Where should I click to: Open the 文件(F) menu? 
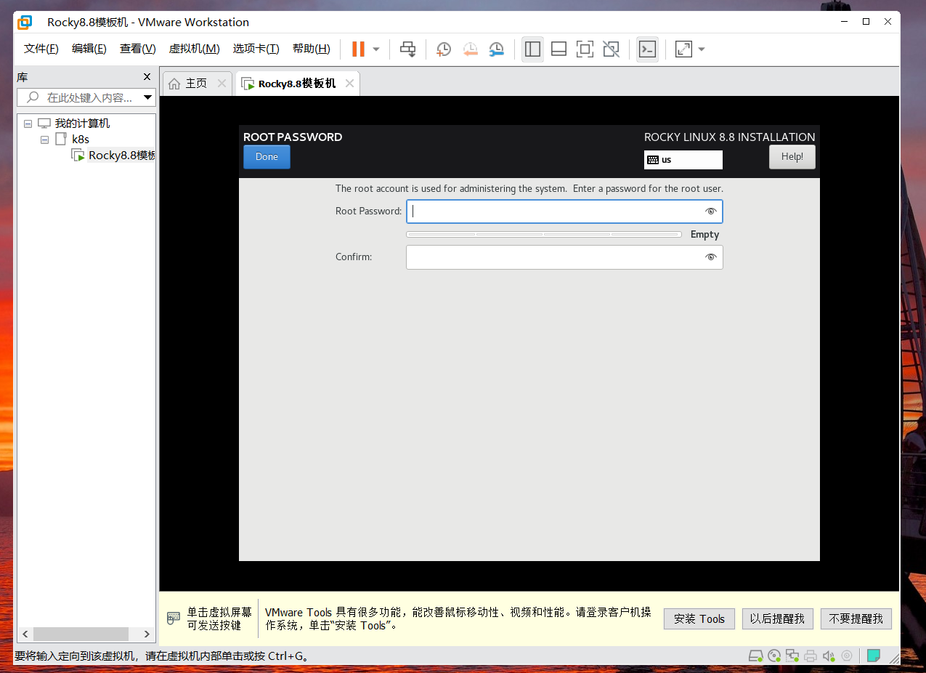click(x=41, y=49)
